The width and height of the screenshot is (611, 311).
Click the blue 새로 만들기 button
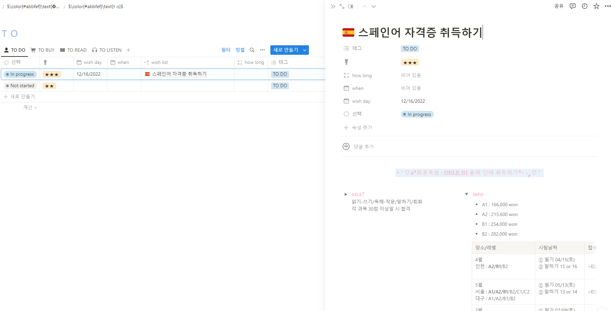click(286, 50)
